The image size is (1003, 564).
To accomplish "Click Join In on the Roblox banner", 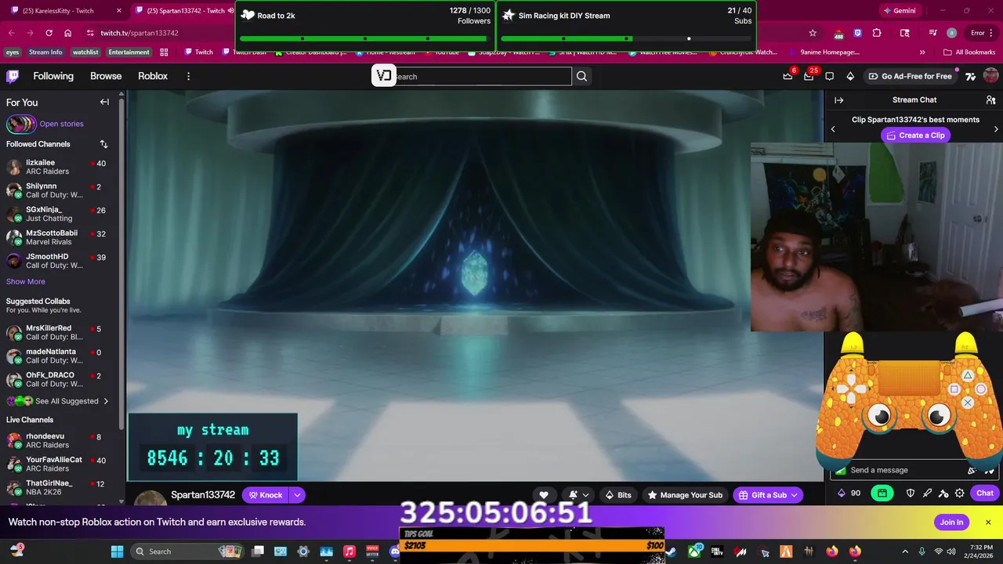I will (x=951, y=522).
